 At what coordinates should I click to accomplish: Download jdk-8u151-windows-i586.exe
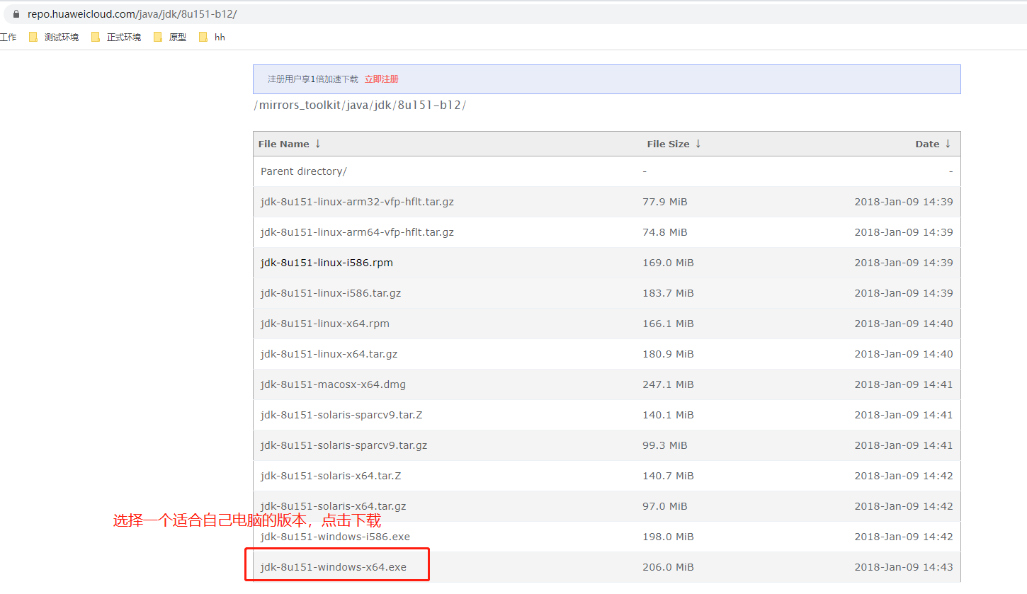click(x=335, y=537)
